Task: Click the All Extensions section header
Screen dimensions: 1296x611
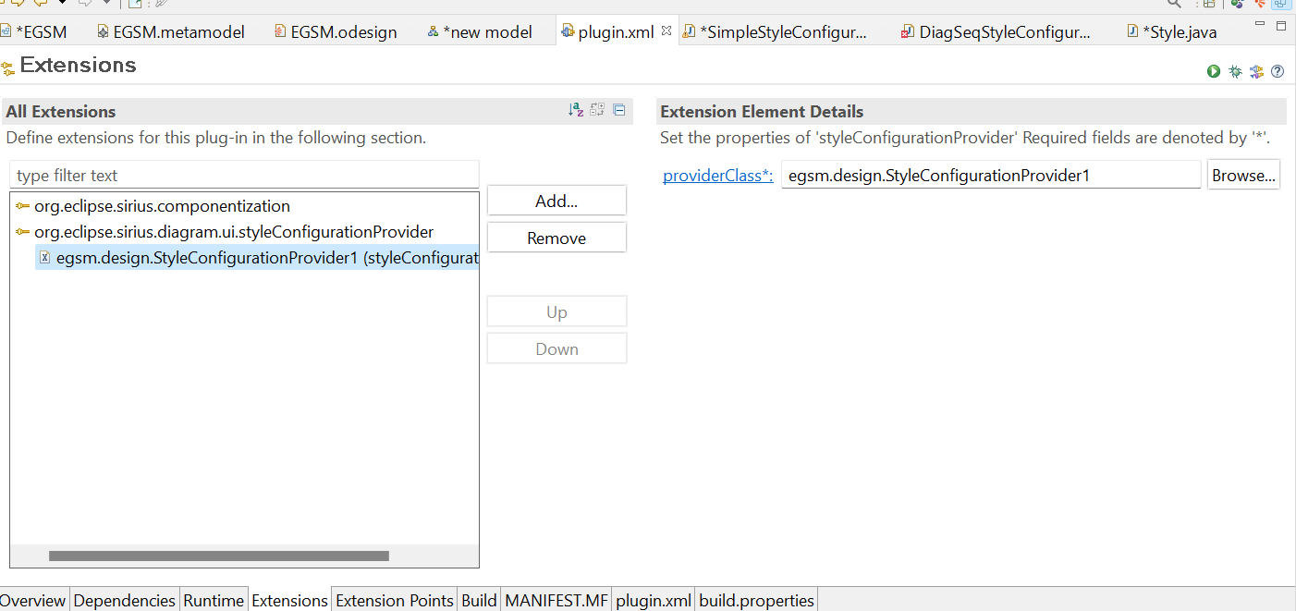Action: (317, 111)
